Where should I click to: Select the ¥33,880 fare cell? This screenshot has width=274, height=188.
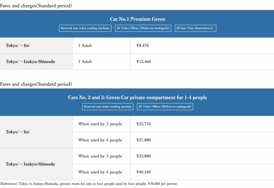click(143, 156)
